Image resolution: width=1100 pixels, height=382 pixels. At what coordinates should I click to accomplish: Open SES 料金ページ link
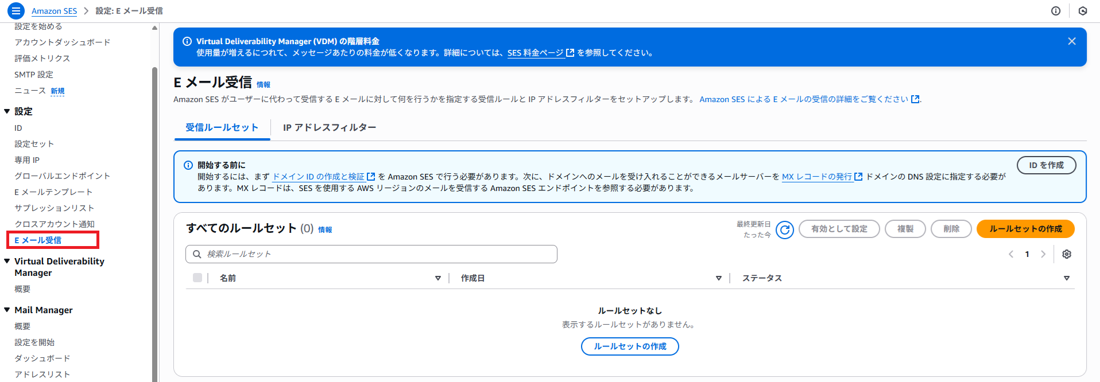[536, 53]
